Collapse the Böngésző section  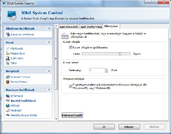coord(49,71)
